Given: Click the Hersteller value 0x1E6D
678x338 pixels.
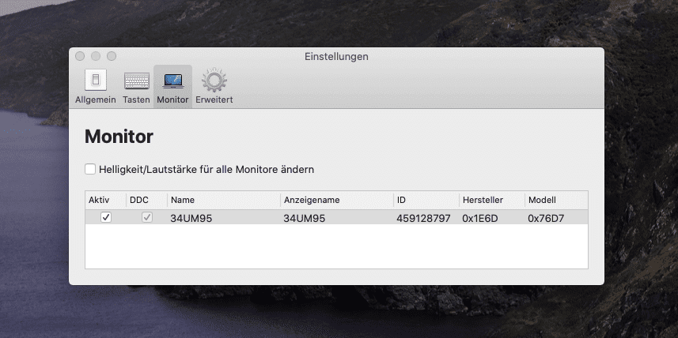Looking at the screenshot, I should [480, 219].
